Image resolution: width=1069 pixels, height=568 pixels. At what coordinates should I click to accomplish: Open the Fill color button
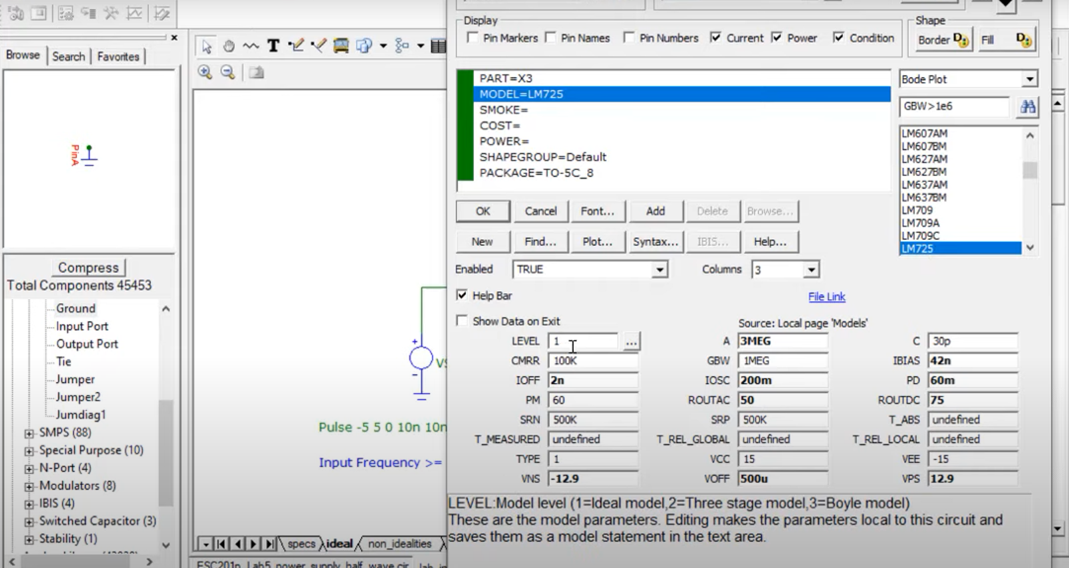(x=1007, y=40)
